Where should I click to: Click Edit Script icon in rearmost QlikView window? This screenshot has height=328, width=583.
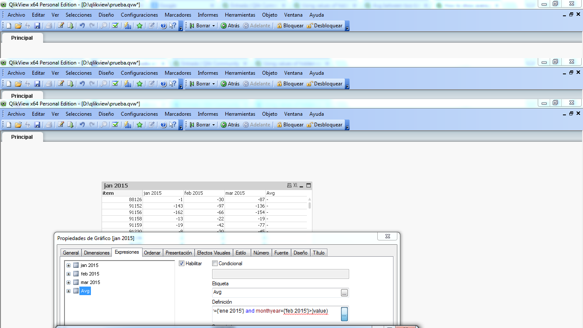61,26
